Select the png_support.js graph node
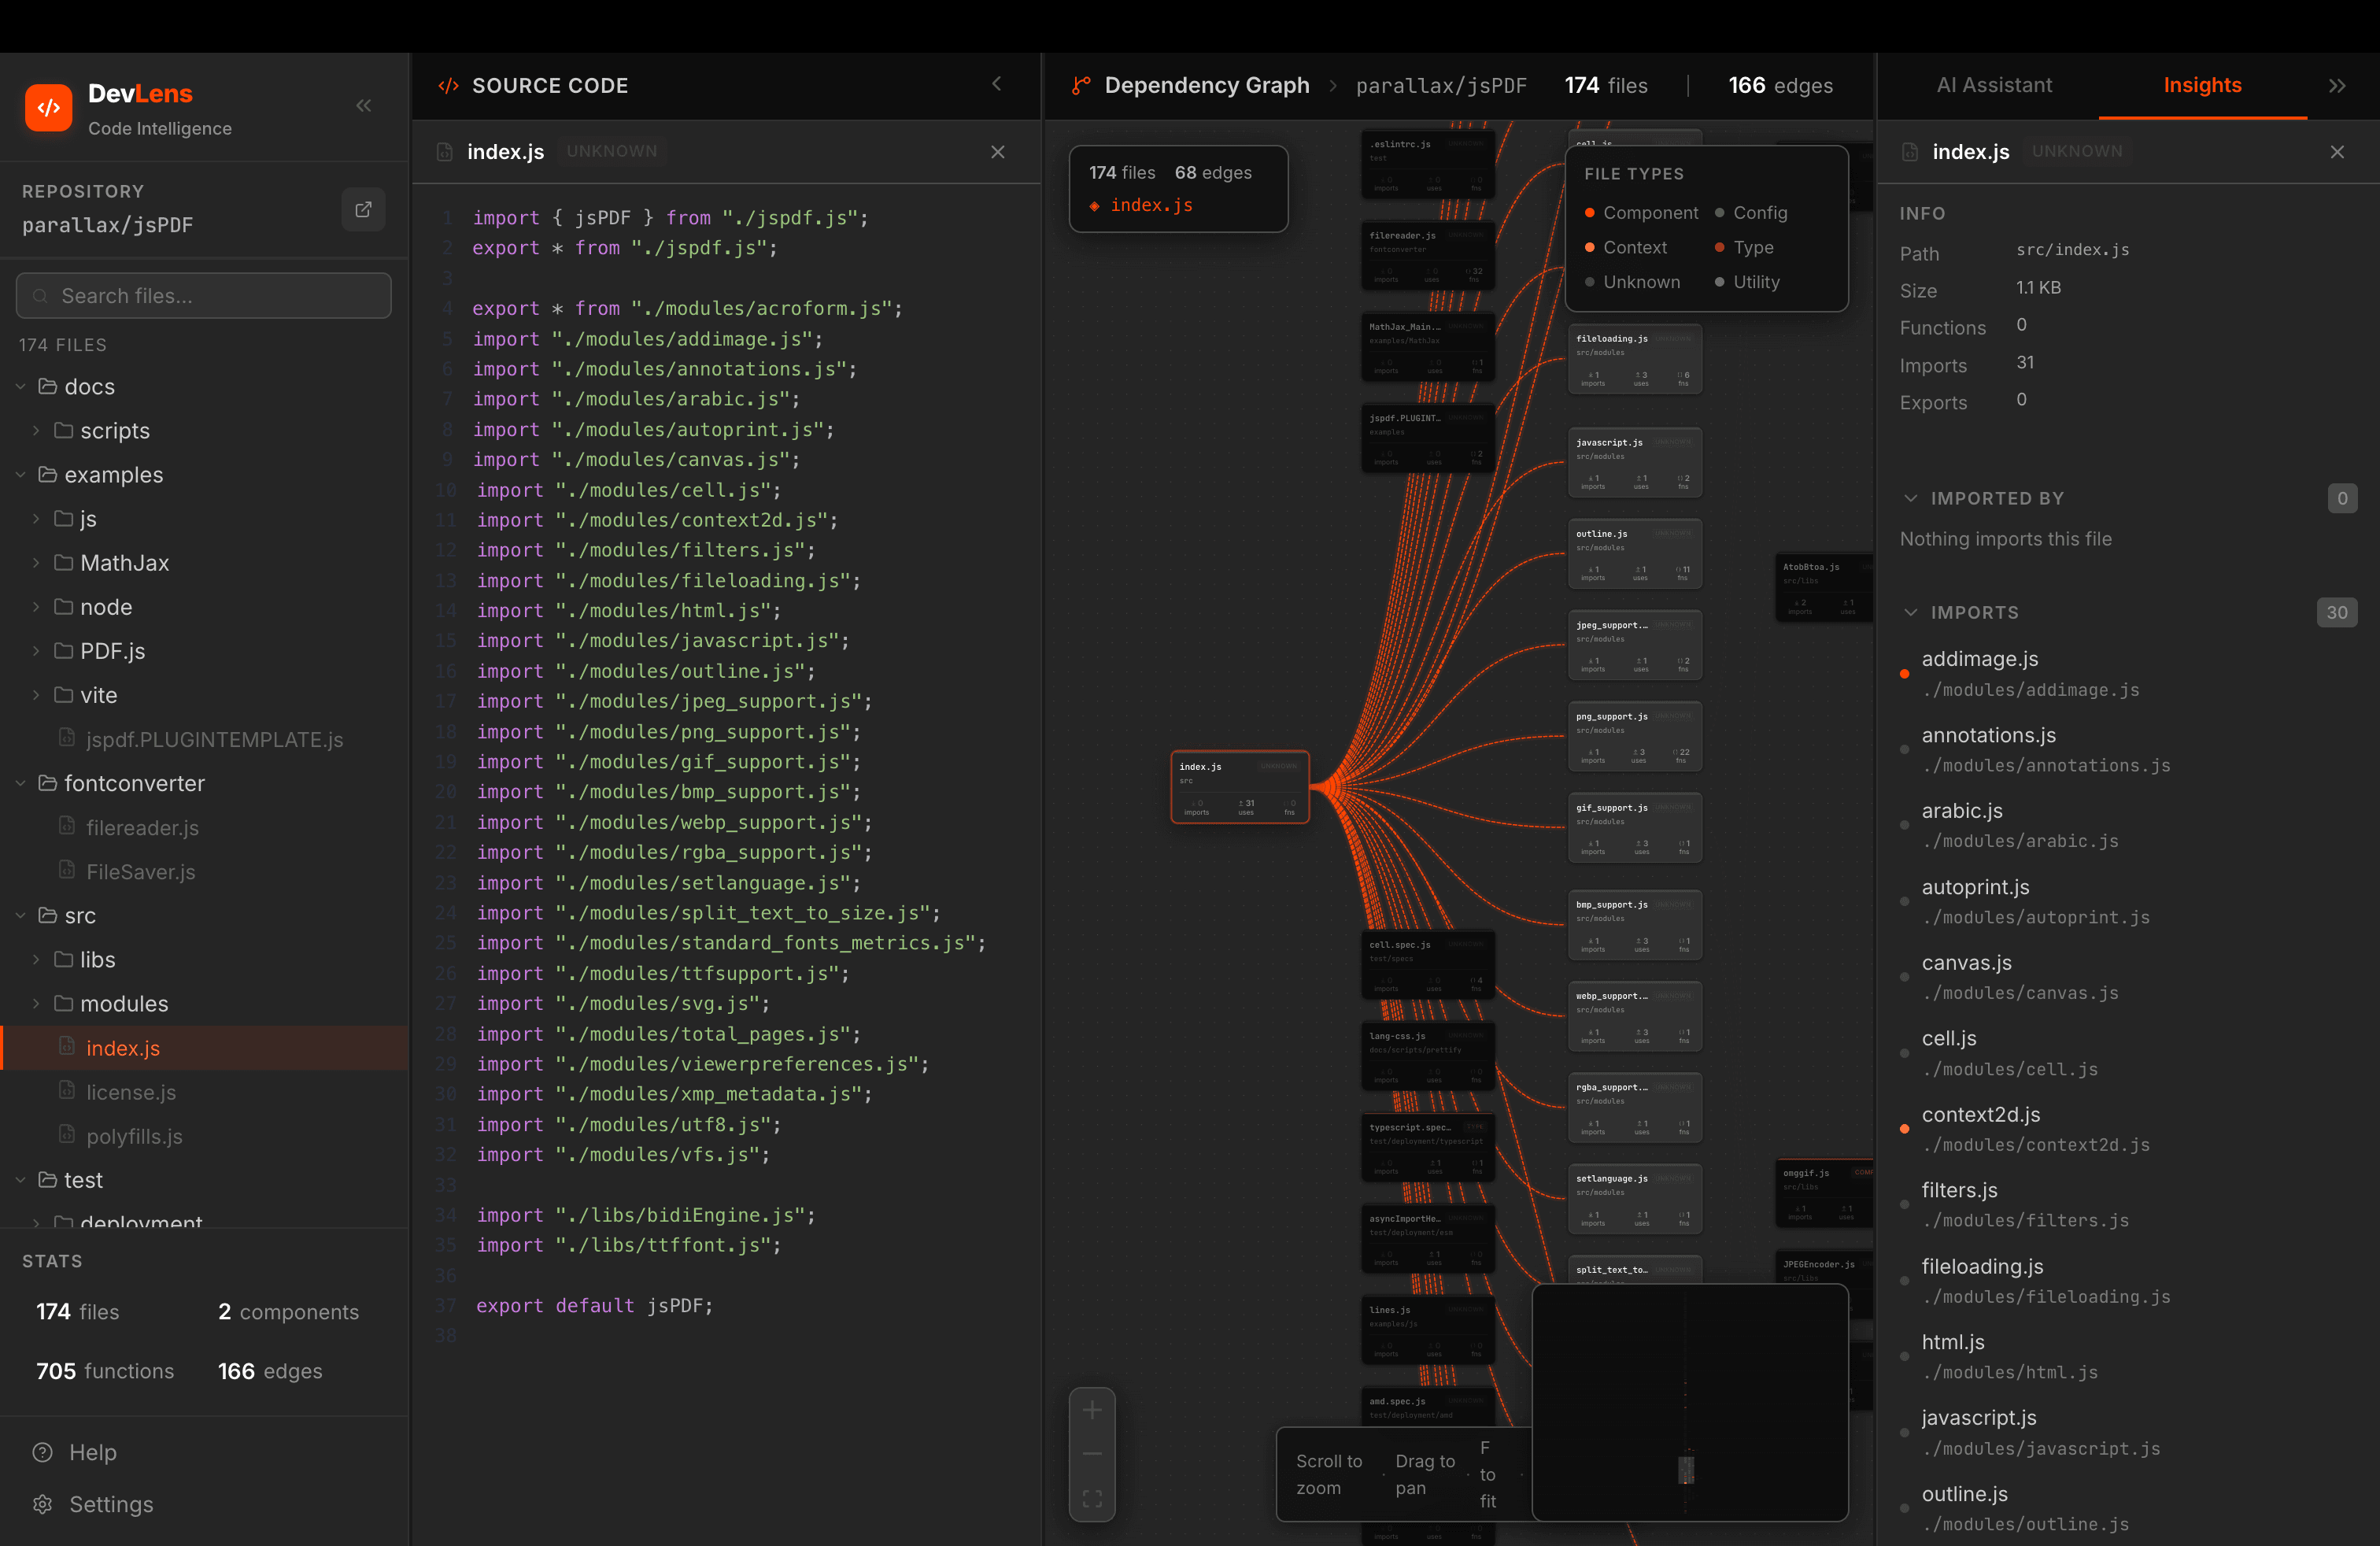 (x=1634, y=737)
